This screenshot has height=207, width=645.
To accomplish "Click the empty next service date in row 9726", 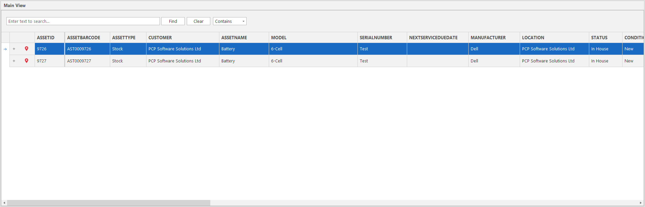I will [x=438, y=49].
